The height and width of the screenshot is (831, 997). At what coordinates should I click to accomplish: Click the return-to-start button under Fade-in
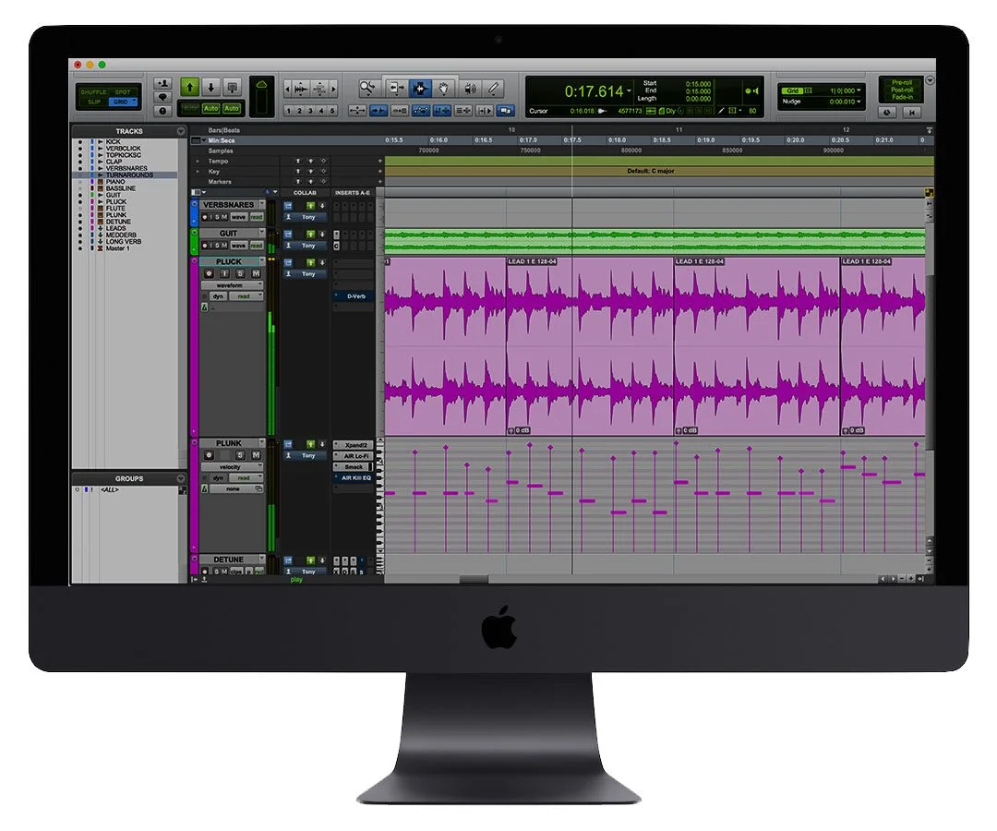click(912, 112)
